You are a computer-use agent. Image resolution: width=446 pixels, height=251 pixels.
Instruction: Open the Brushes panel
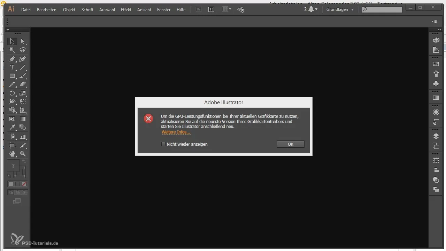coord(436,74)
